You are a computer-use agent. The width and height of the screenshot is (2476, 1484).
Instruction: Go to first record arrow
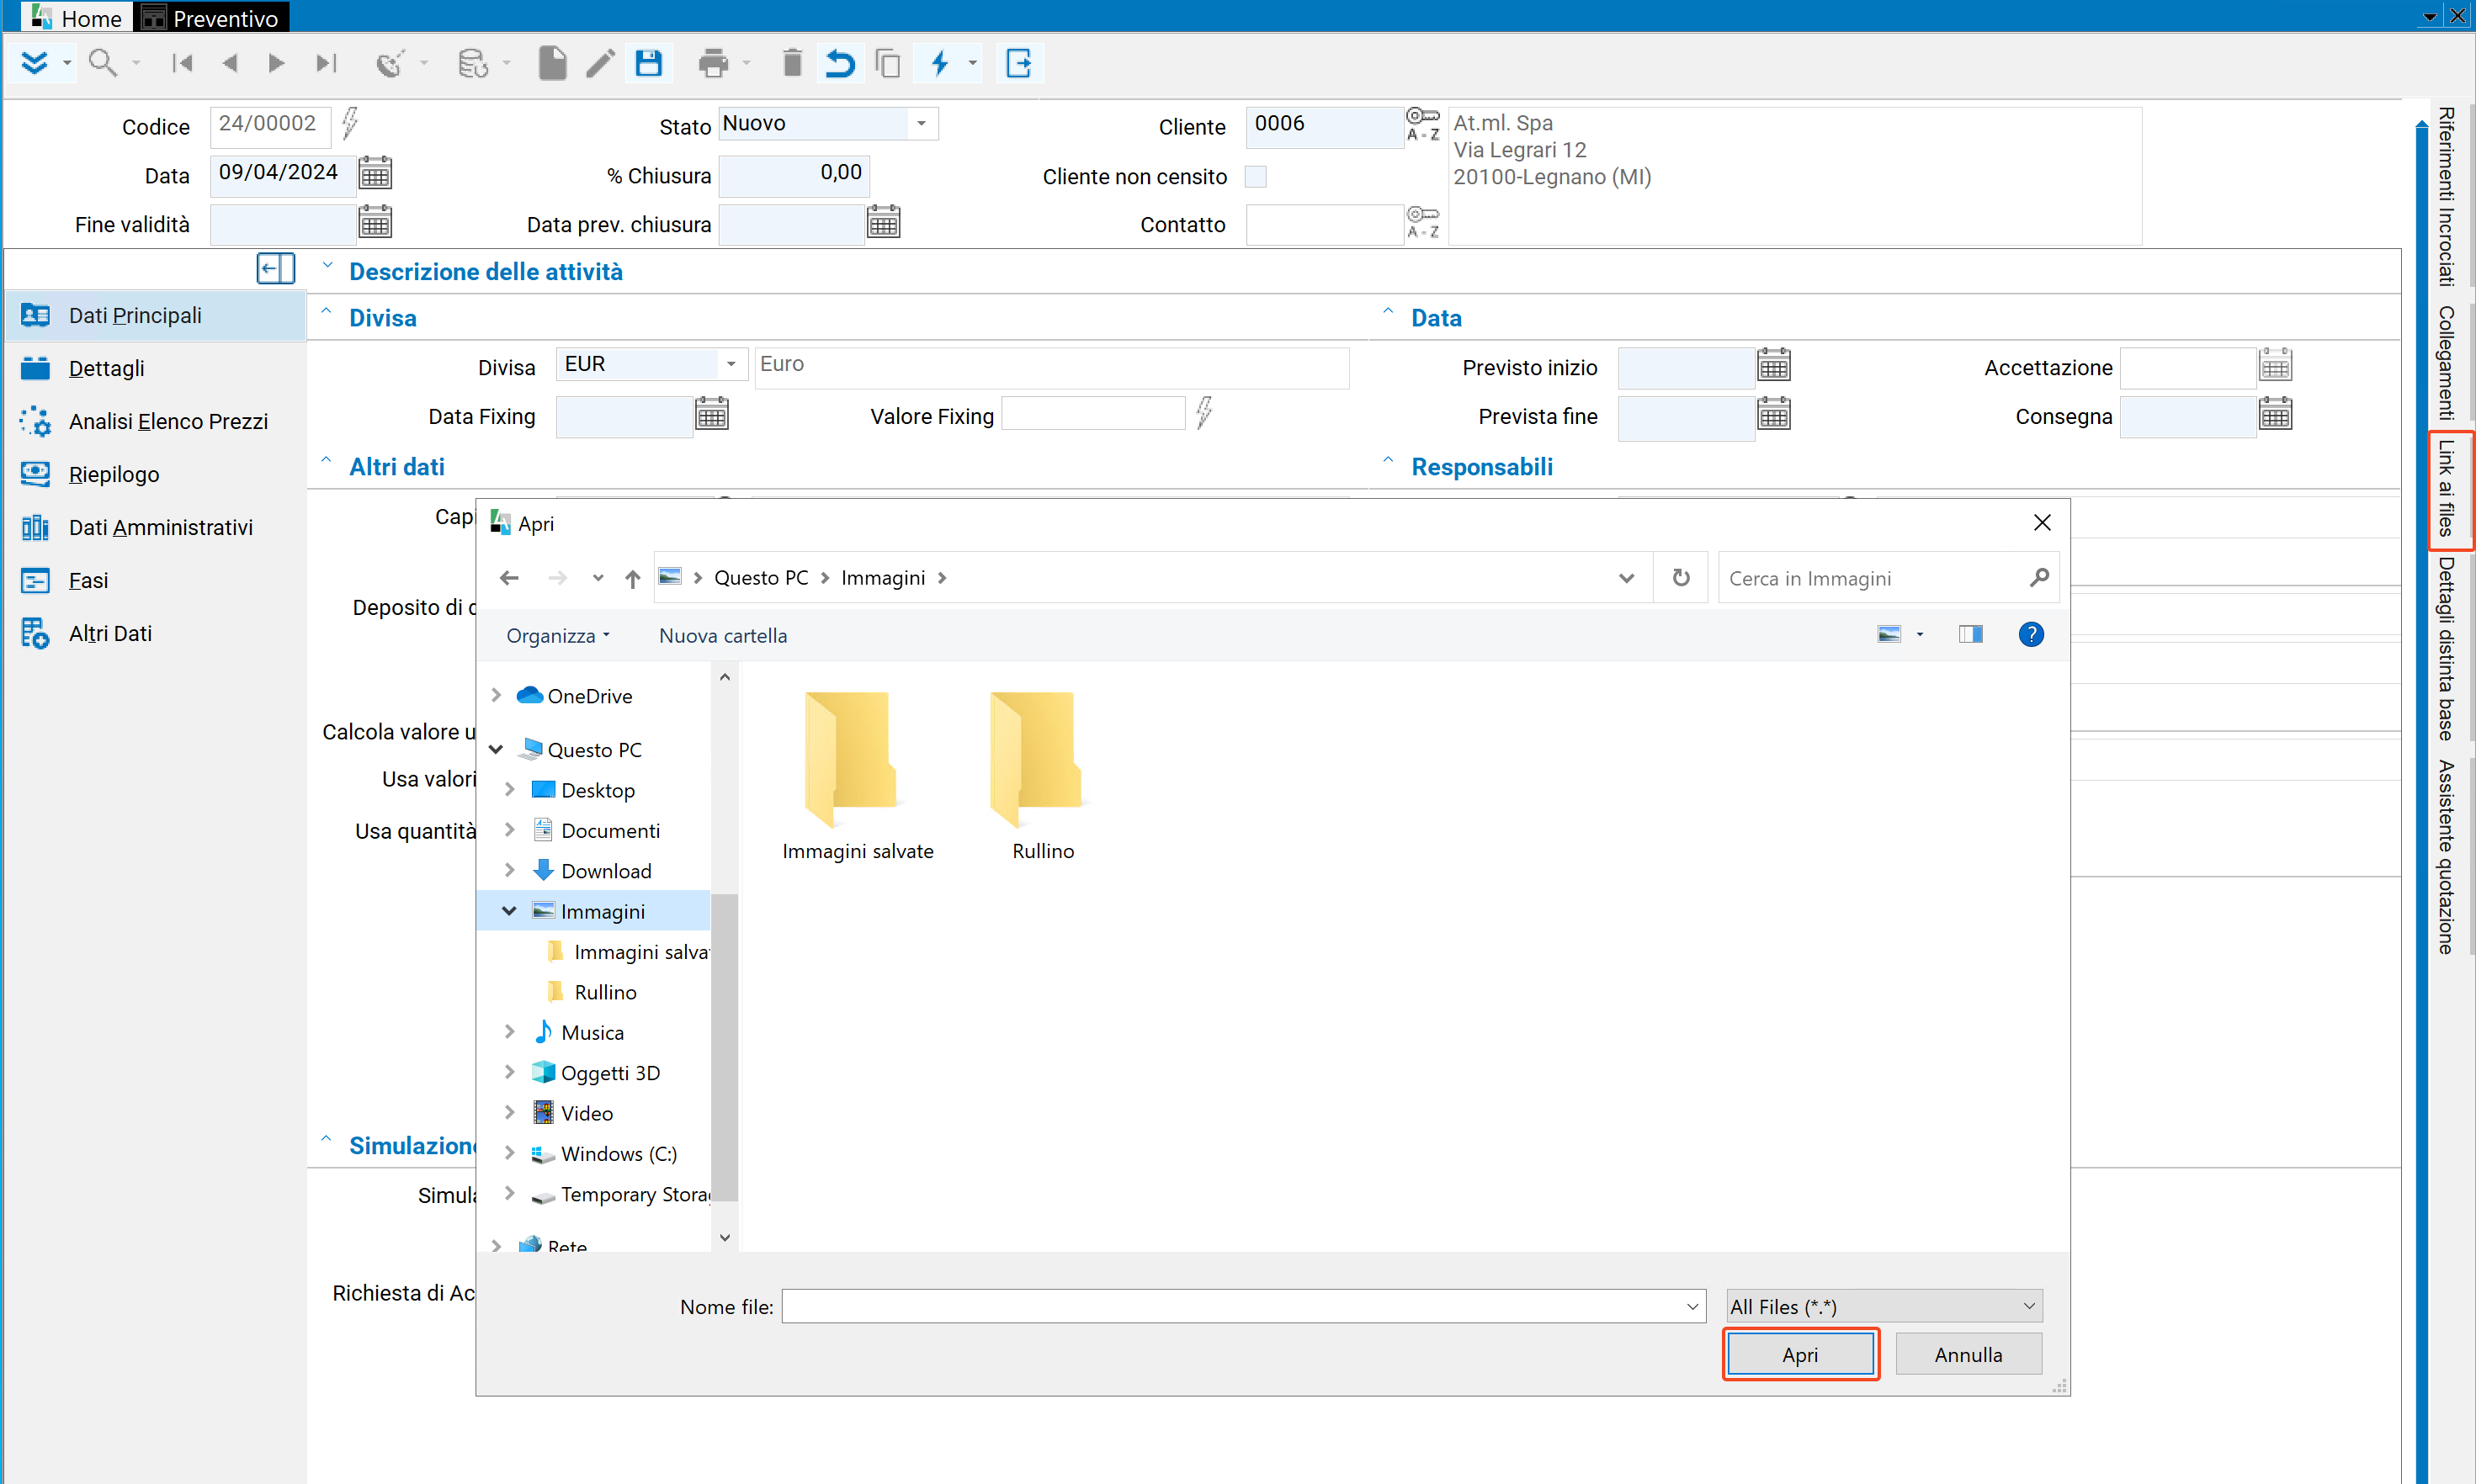click(x=182, y=63)
